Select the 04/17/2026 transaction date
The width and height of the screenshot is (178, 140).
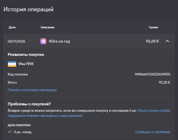[x=16, y=41]
